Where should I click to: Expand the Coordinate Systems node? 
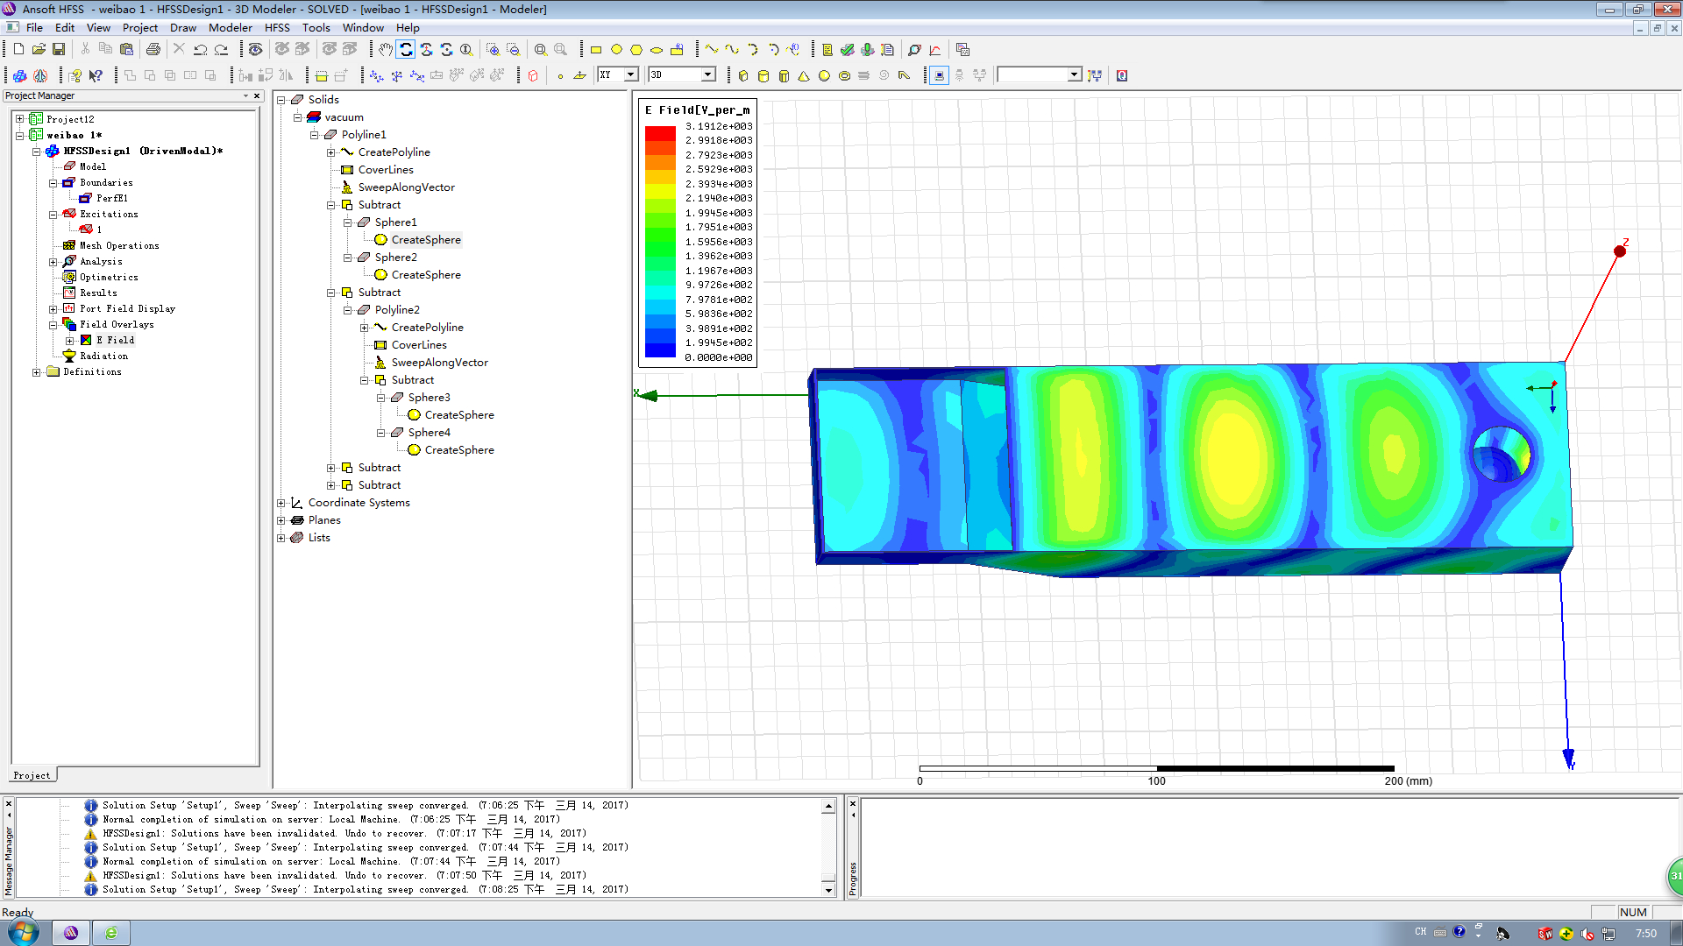tap(281, 503)
